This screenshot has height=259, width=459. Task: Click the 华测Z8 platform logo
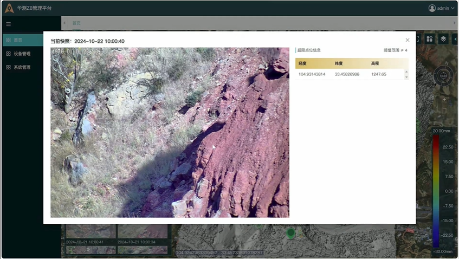pyautogui.click(x=9, y=8)
